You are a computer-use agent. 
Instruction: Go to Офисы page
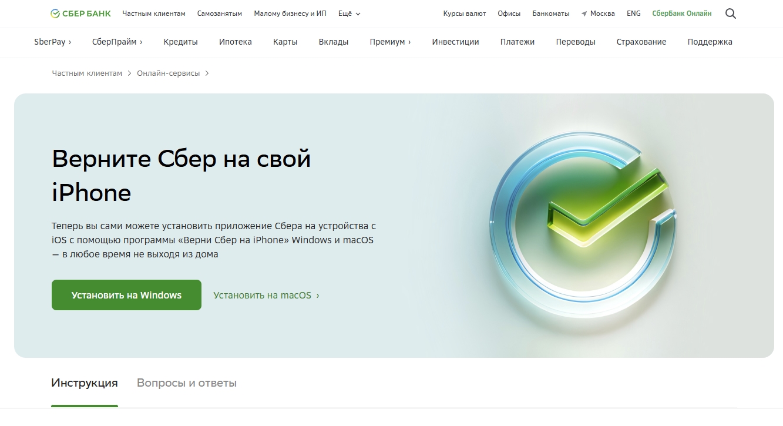coord(509,14)
